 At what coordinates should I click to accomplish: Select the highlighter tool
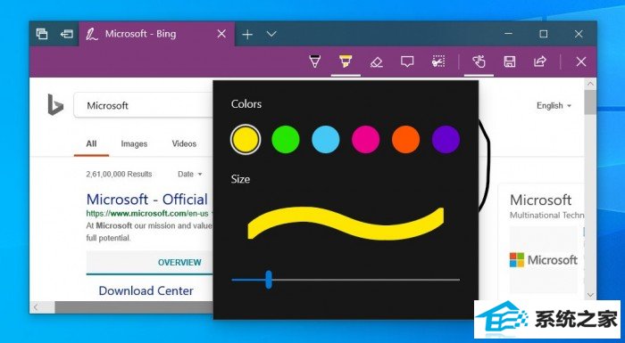pyautogui.click(x=346, y=61)
